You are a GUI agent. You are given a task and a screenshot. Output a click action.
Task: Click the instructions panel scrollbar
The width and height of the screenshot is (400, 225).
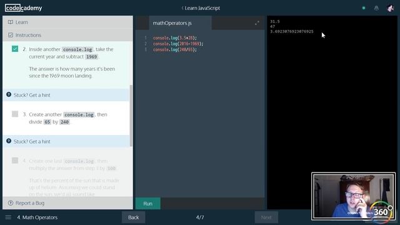coord(131,116)
